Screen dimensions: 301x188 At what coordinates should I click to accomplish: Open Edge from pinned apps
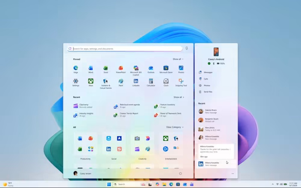click(76, 70)
